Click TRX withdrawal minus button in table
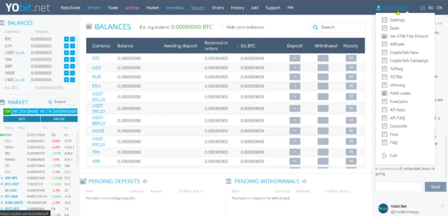Image resolution: width=448 pixels, height=216 pixels. point(323,152)
